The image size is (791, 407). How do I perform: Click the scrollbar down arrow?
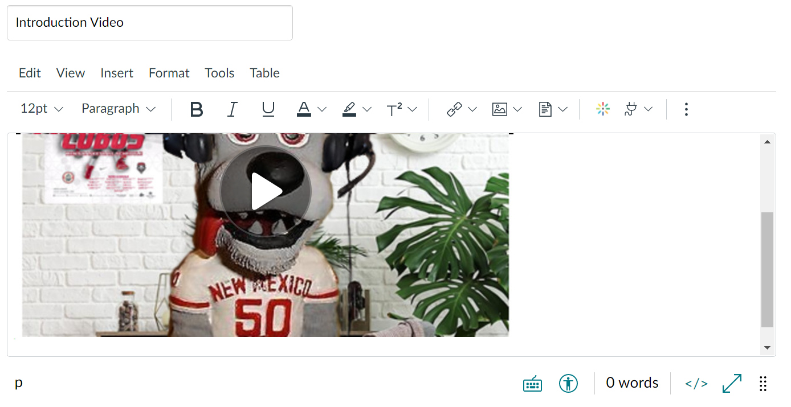tap(768, 348)
